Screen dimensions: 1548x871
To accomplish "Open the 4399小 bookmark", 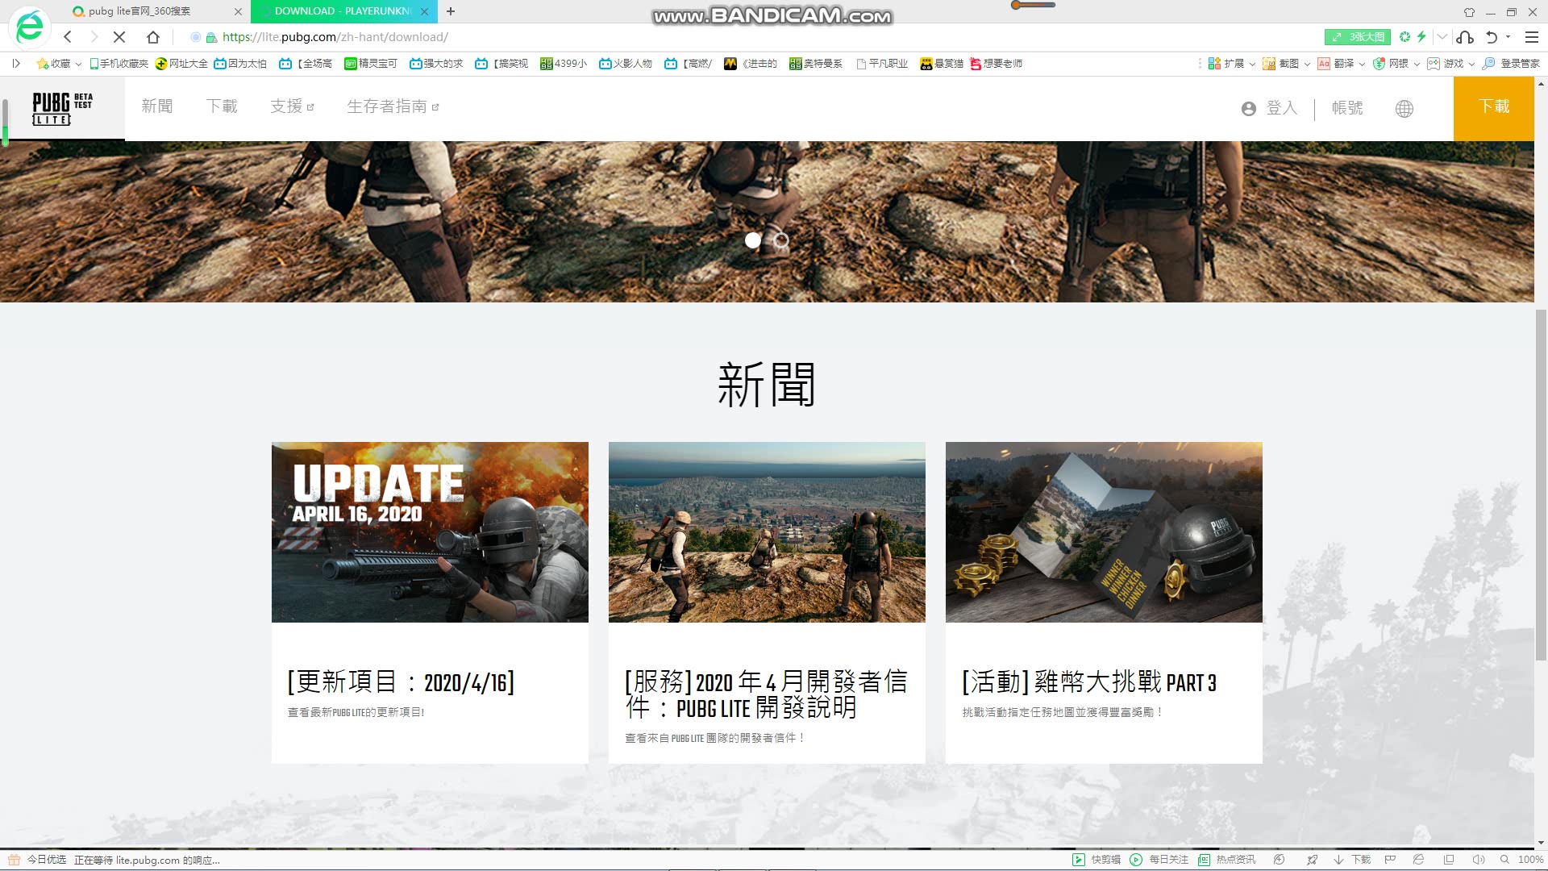I will click(564, 64).
